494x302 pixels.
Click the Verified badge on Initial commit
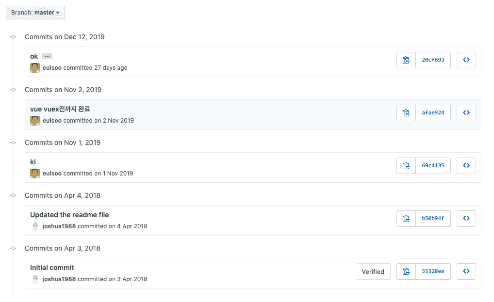tap(373, 271)
